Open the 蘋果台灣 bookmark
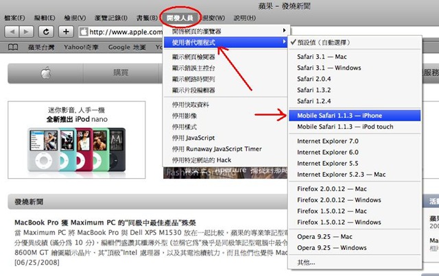 pyautogui.click(x=41, y=47)
